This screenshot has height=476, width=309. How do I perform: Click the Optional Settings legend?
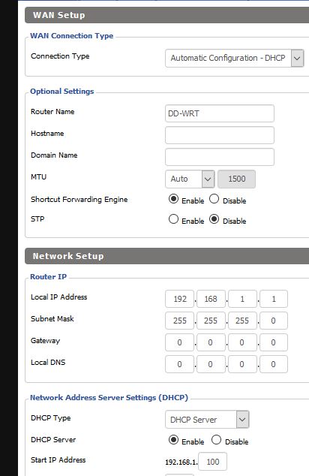pyautogui.click(x=61, y=92)
